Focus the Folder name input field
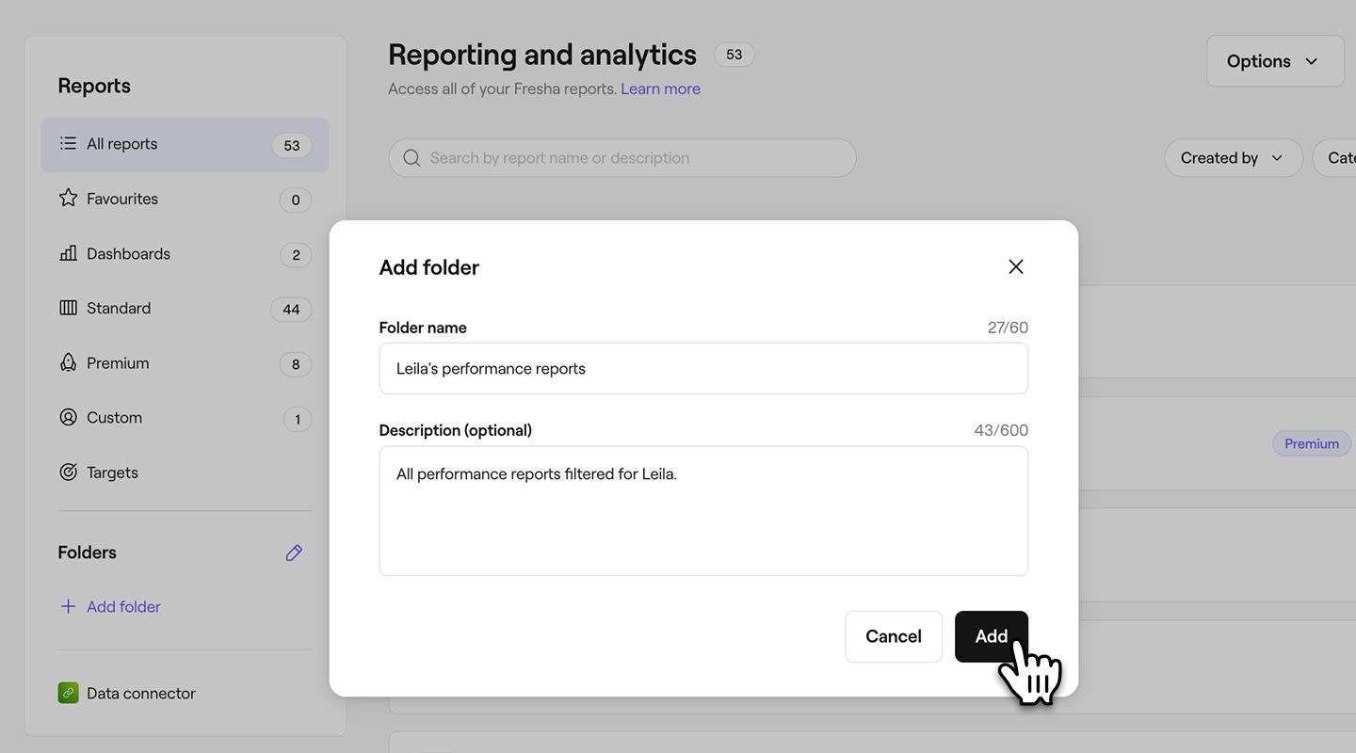This screenshot has width=1356, height=753. coord(702,369)
